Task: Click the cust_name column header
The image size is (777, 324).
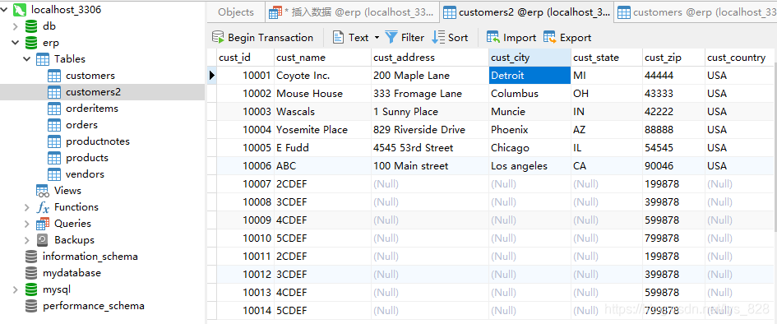Action: tap(322, 58)
